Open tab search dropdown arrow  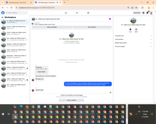[2, 2]
